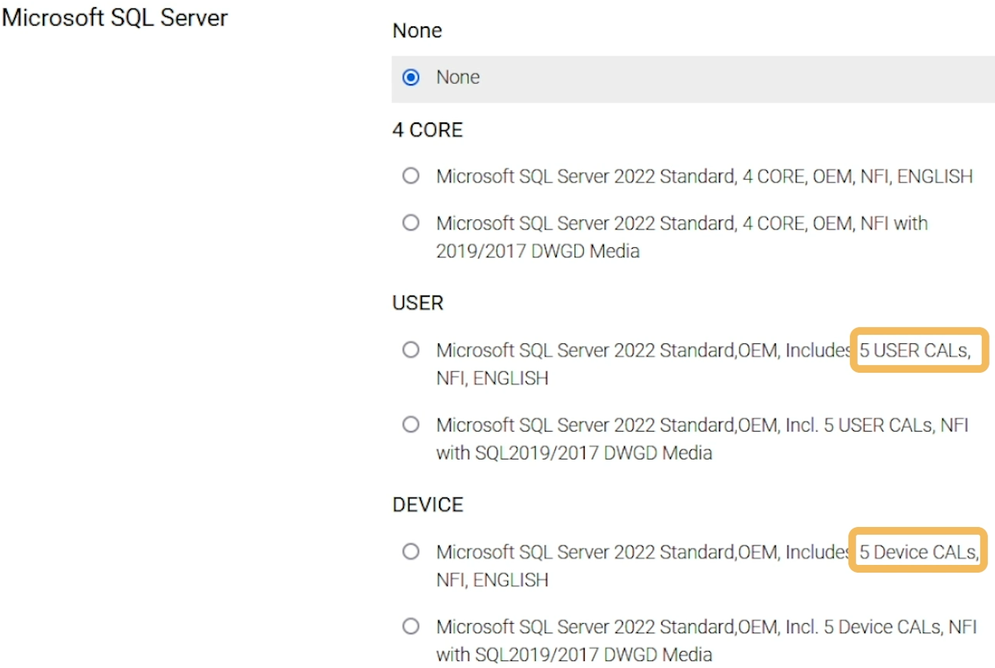Click the None group heading
Image resolution: width=995 pixels, height=668 pixels.
pyautogui.click(x=416, y=30)
